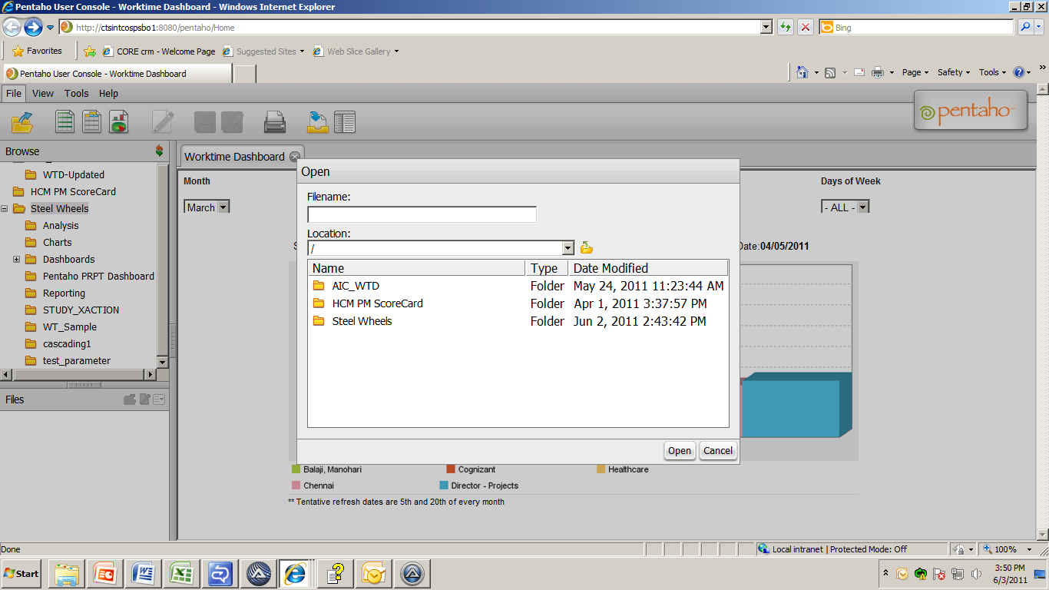Image resolution: width=1049 pixels, height=590 pixels.
Task: Click the IE Help question mark icon
Action: click(1019, 72)
